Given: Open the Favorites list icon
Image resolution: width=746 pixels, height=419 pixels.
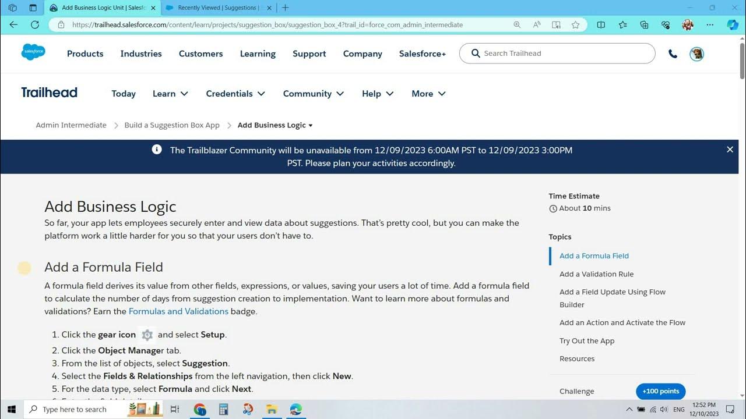Looking at the screenshot, I should (622, 24).
